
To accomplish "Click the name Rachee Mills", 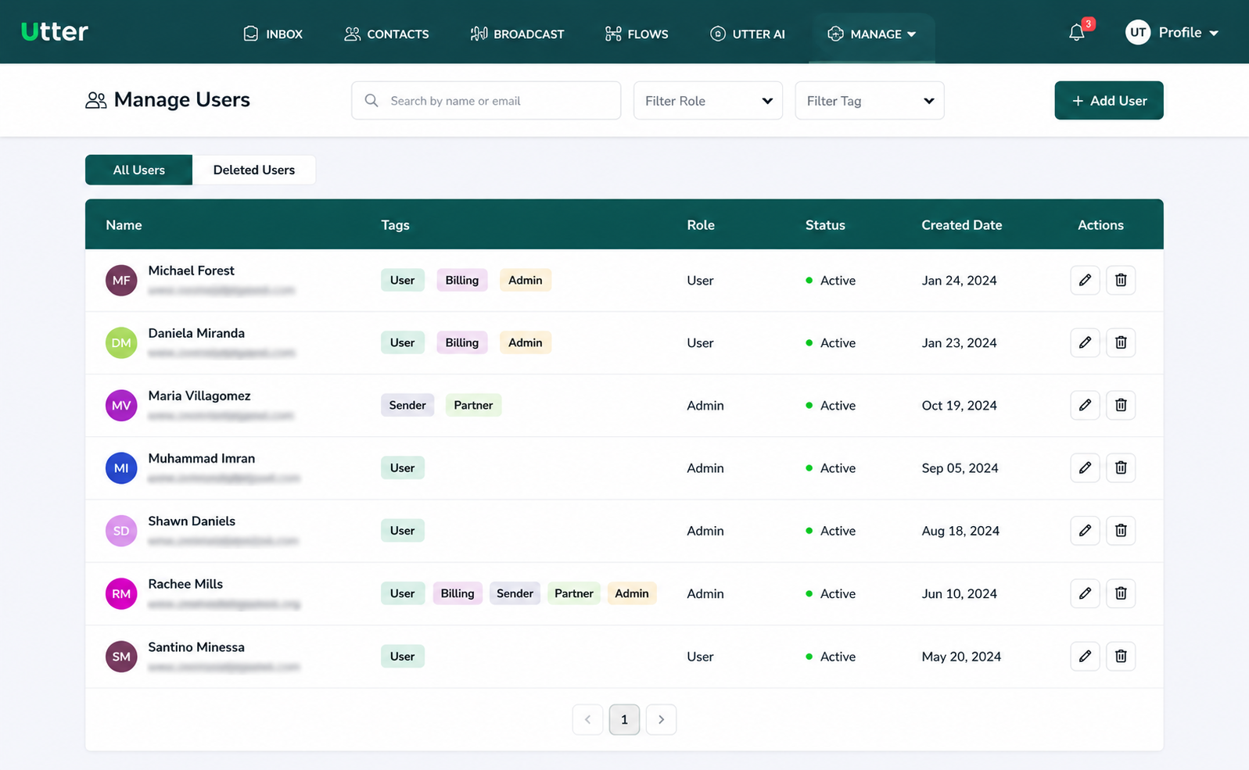I will (x=185, y=584).
